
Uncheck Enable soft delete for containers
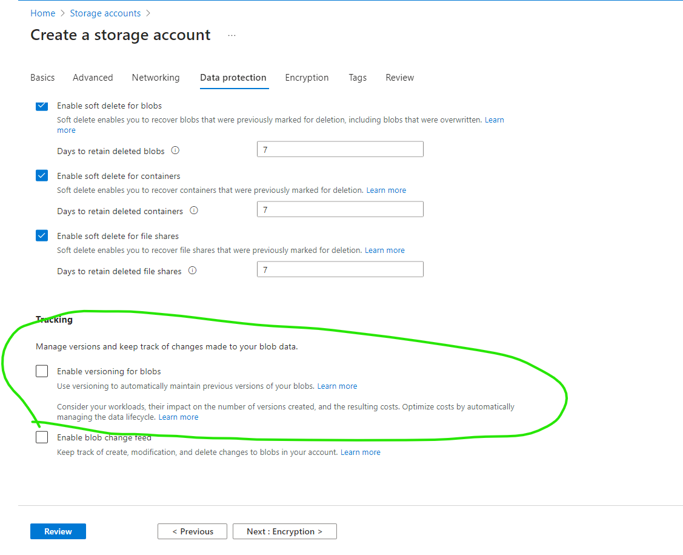pyautogui.click(x=42, y=176)
